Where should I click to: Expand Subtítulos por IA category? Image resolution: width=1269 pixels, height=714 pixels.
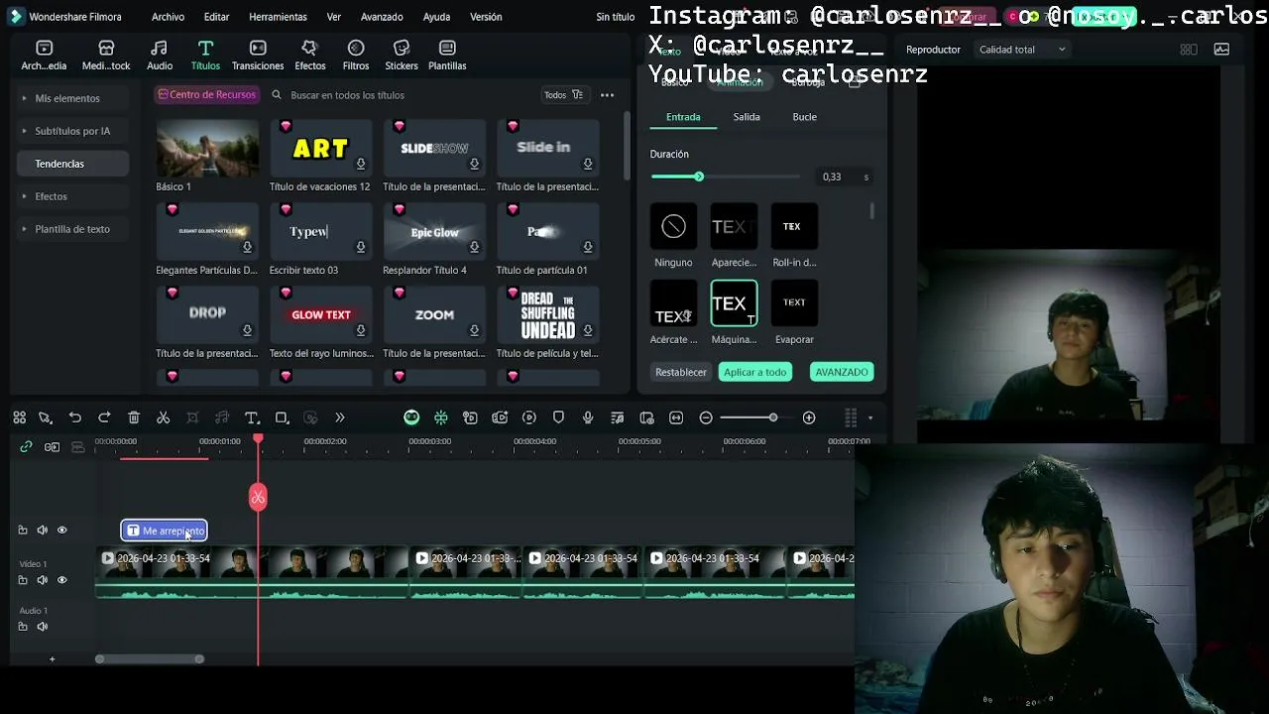point(72,131)
